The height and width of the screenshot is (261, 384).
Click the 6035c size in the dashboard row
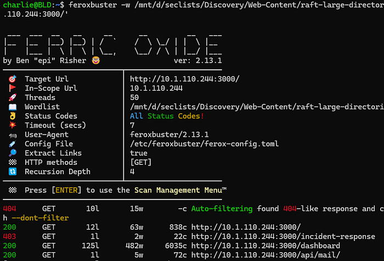[x=176, y=246]
